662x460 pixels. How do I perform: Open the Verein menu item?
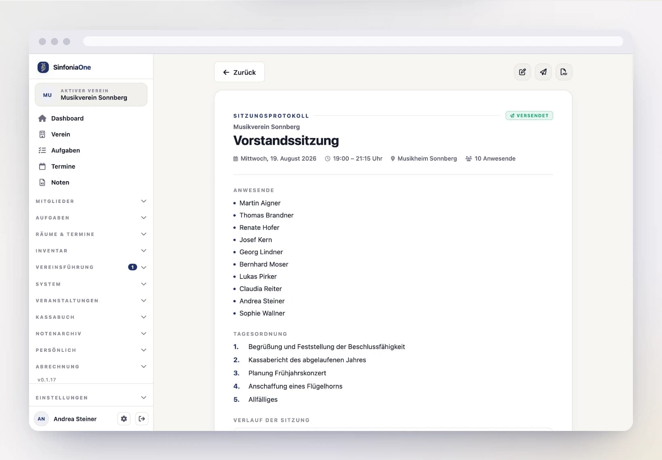coord(91,134)
